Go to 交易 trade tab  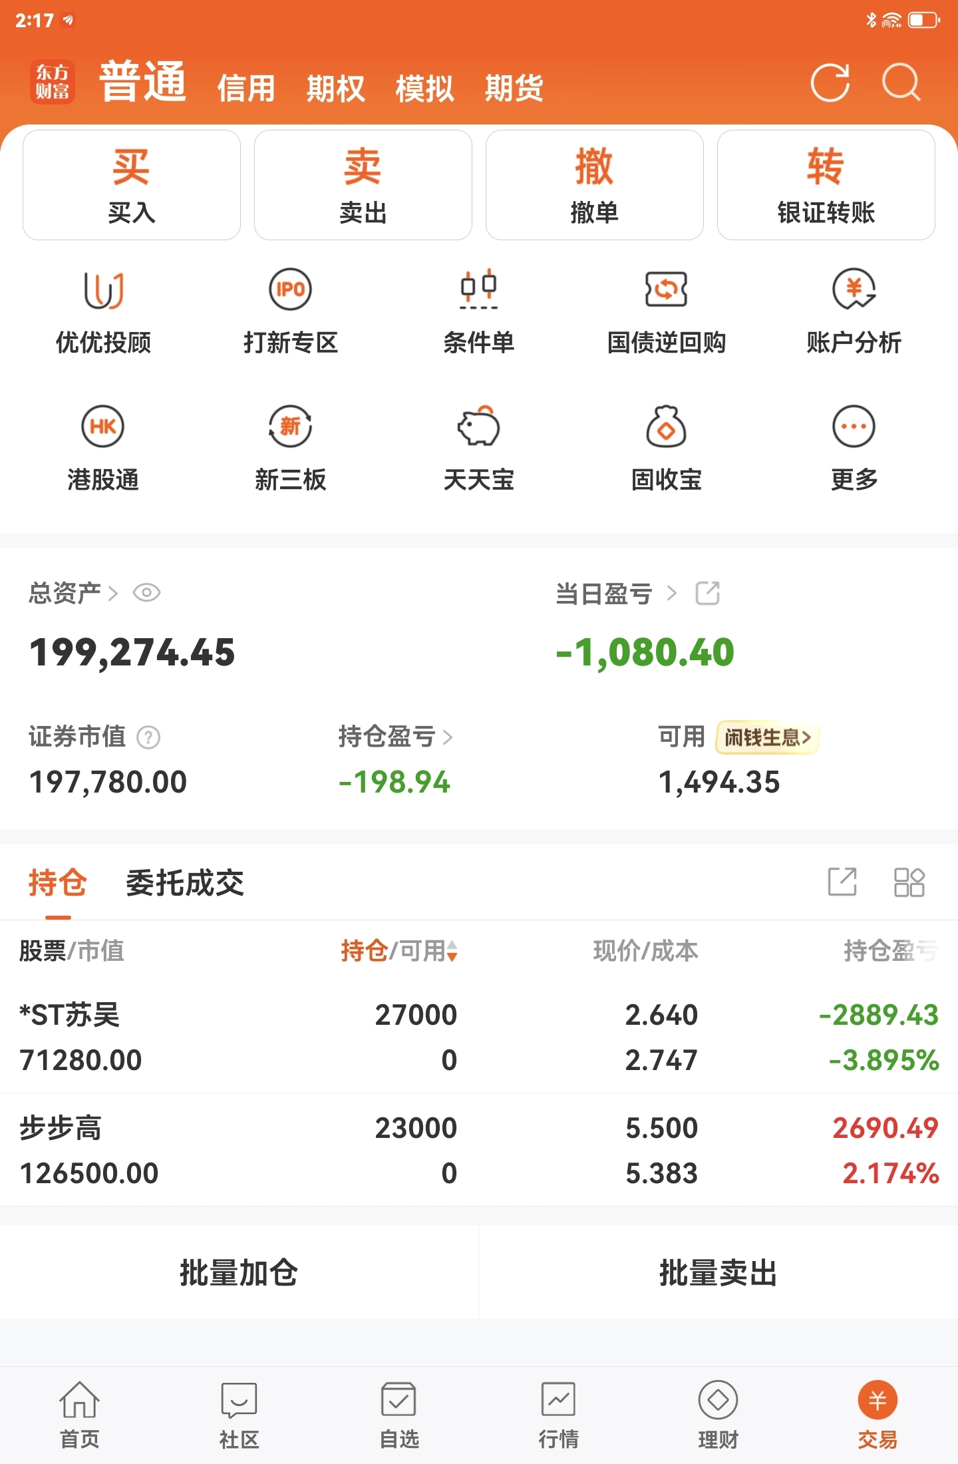(878, 1415)
